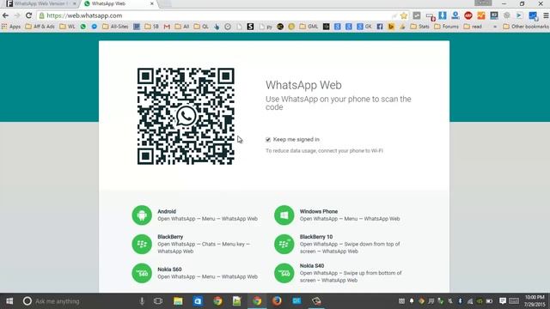Viewport: 550px width, 309px height.
Task: Click the address bar with web.whatsapp.com
Action: pyautogui.click(x=217, y=15)
